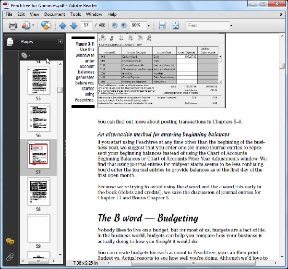Open the Help menu
Image resolution: width=288 pixels, height=269 pixels.
click(x=112, y=14)
